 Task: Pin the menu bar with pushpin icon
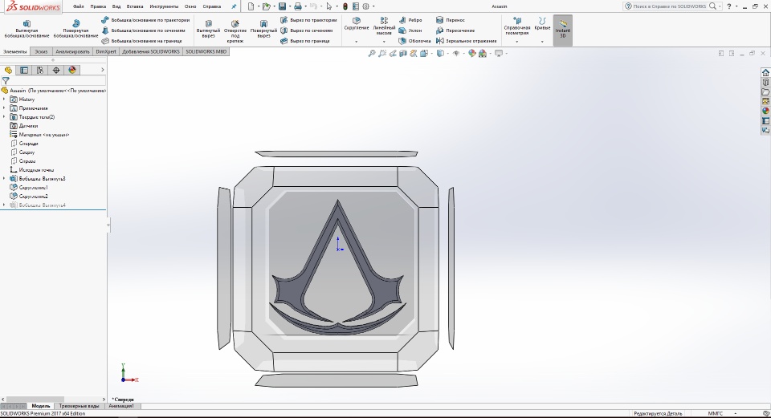click(234, 6)
